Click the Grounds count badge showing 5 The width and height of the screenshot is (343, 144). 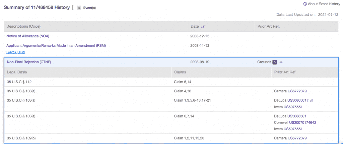coord(275,62)
